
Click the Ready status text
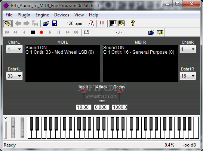click(x=10, y=145)
